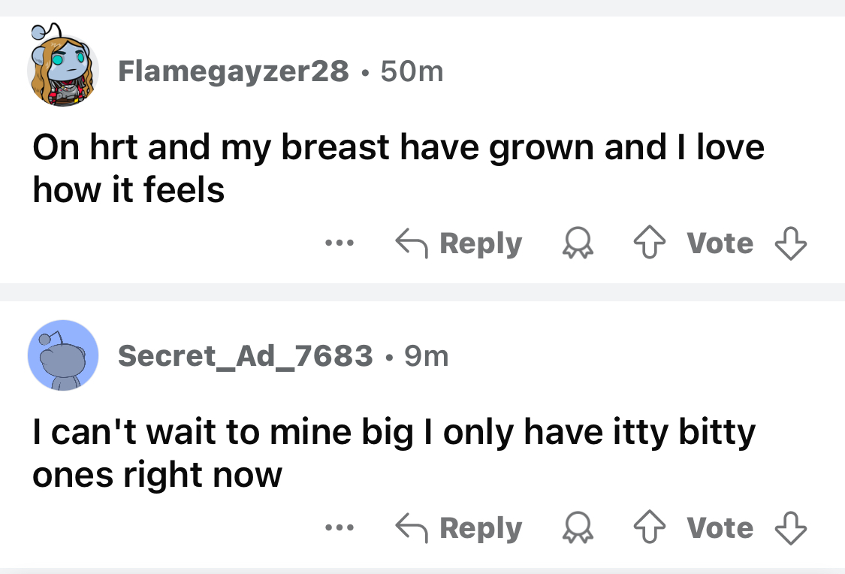Visit Secret_Ad_7683's profile via username
The image size is (845, 574).
point(245,355)
